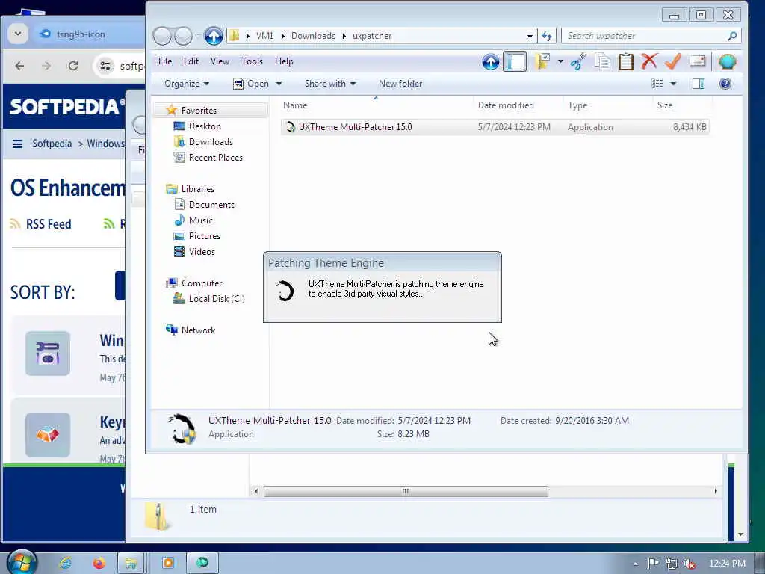765x574 pixels.
Task: Toggle the preview pane button
Action: 699,84
